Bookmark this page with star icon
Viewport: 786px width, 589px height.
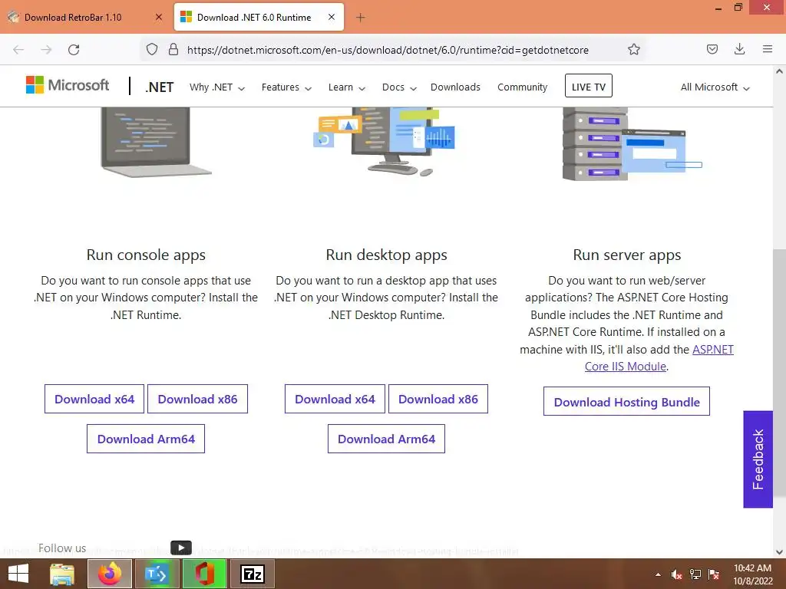(x=633, y=49)
